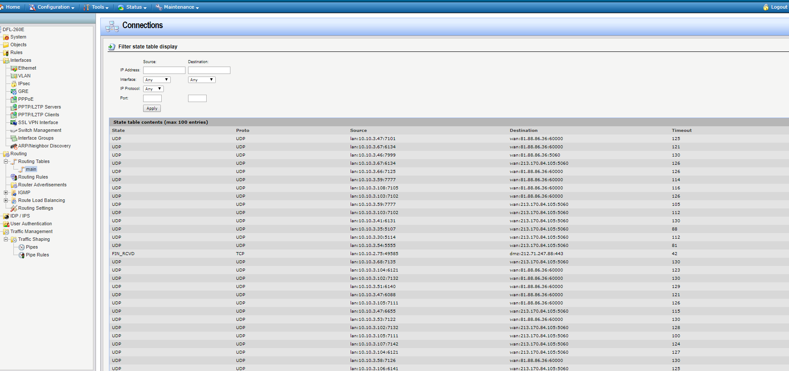Click the IPsec padlock icon
Image resolution: width=789 pixels, height=371 pixels.
14,84
